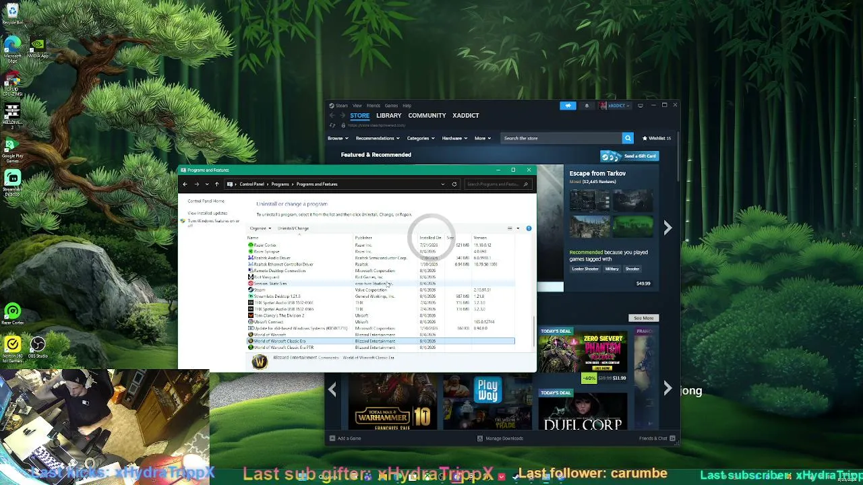
Task: Open the XADDICT profile tab in Steam
Action: click(466, 115)
